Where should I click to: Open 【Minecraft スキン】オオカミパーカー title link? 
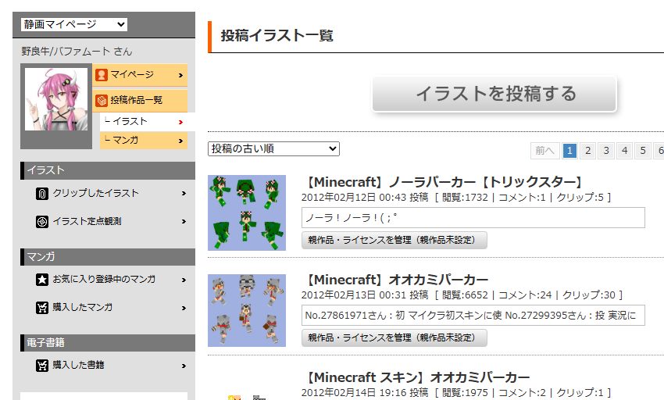click(416, 377)
